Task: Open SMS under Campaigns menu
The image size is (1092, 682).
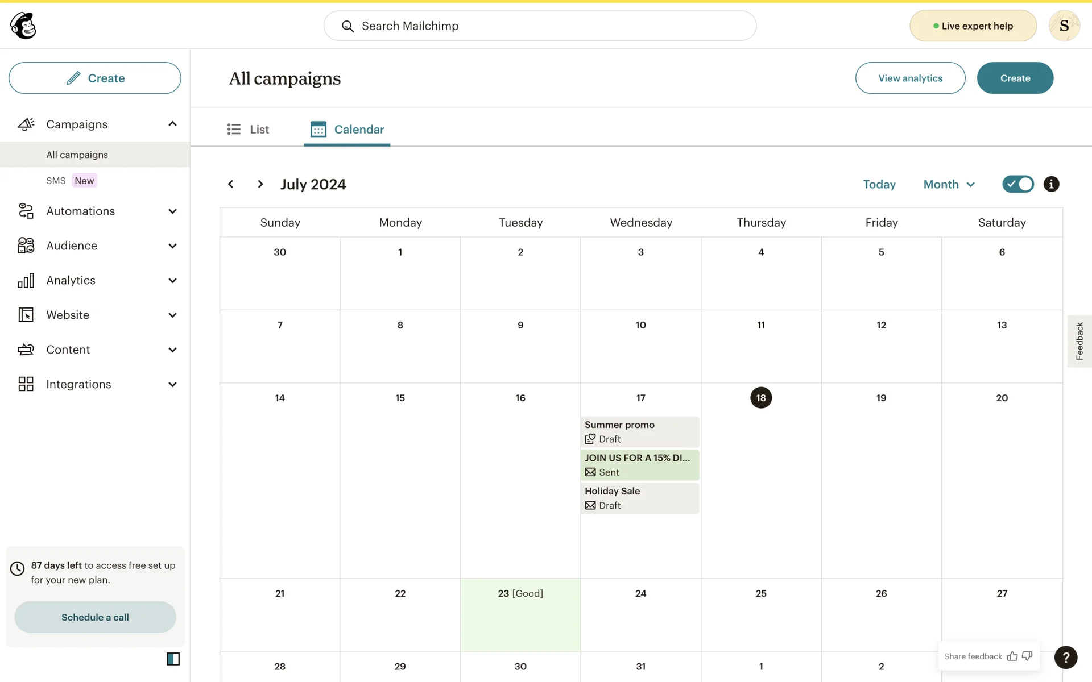Action: tap(56, 181)
